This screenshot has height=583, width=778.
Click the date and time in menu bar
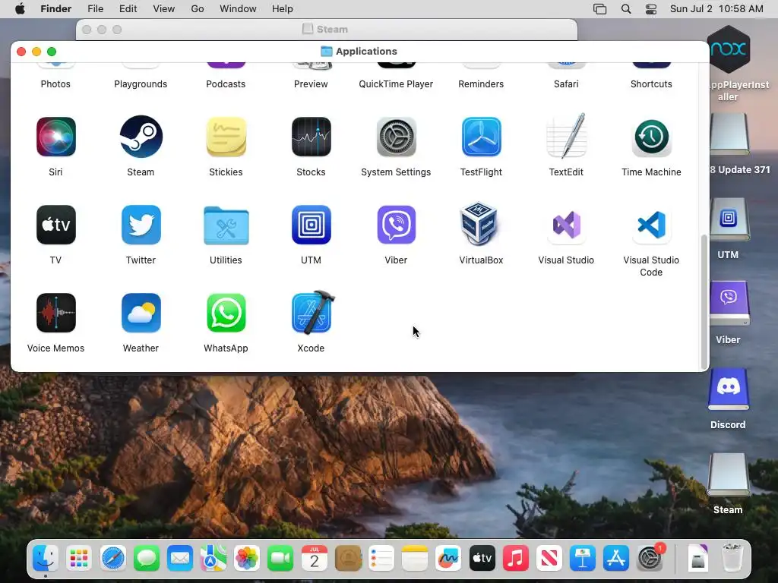716,9
